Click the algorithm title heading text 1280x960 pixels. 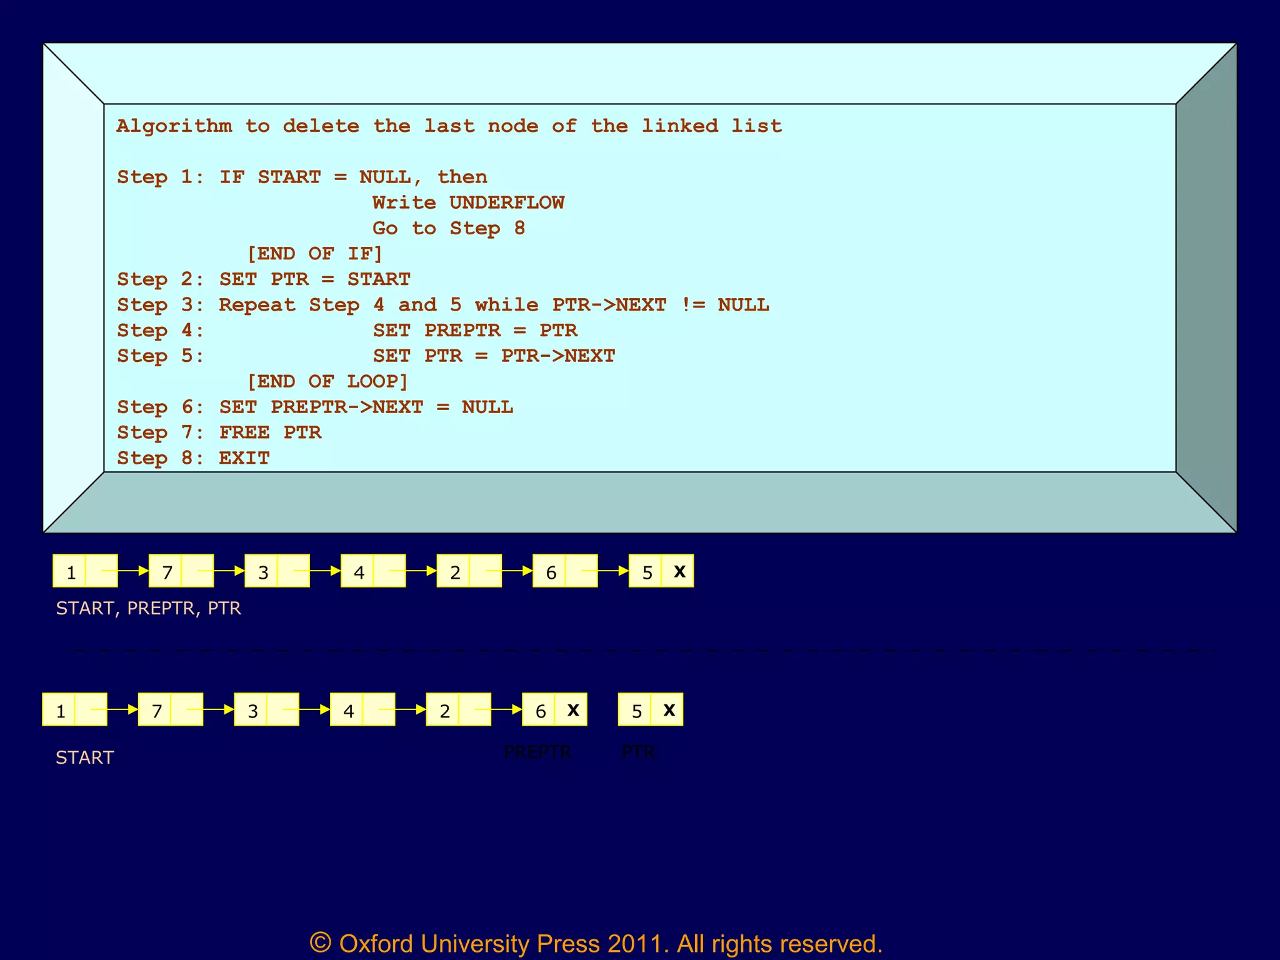[x=449, y=126]
